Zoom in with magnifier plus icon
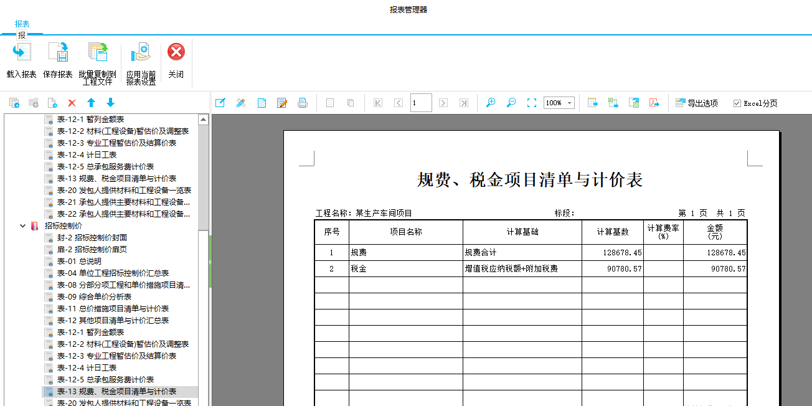The height and width of the screenshot is (406, 812). click(491, 103)
